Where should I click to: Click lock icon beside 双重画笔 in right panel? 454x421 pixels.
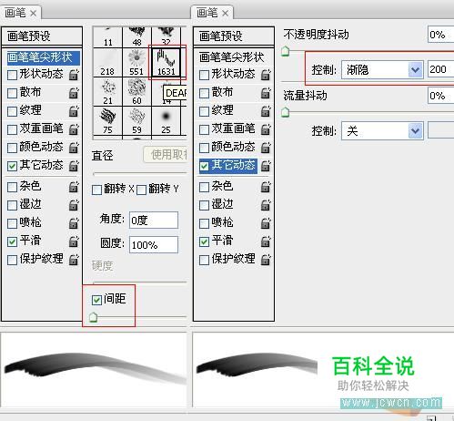(266, 129)
